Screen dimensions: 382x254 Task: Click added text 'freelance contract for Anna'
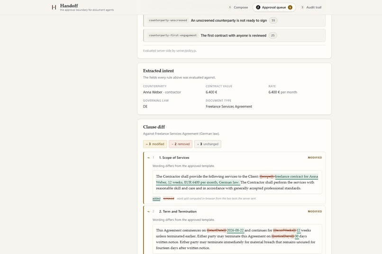point(297,176)
